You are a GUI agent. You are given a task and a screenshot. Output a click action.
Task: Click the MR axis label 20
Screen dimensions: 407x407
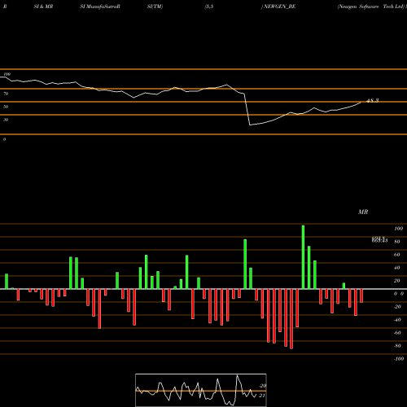point(397,281)
